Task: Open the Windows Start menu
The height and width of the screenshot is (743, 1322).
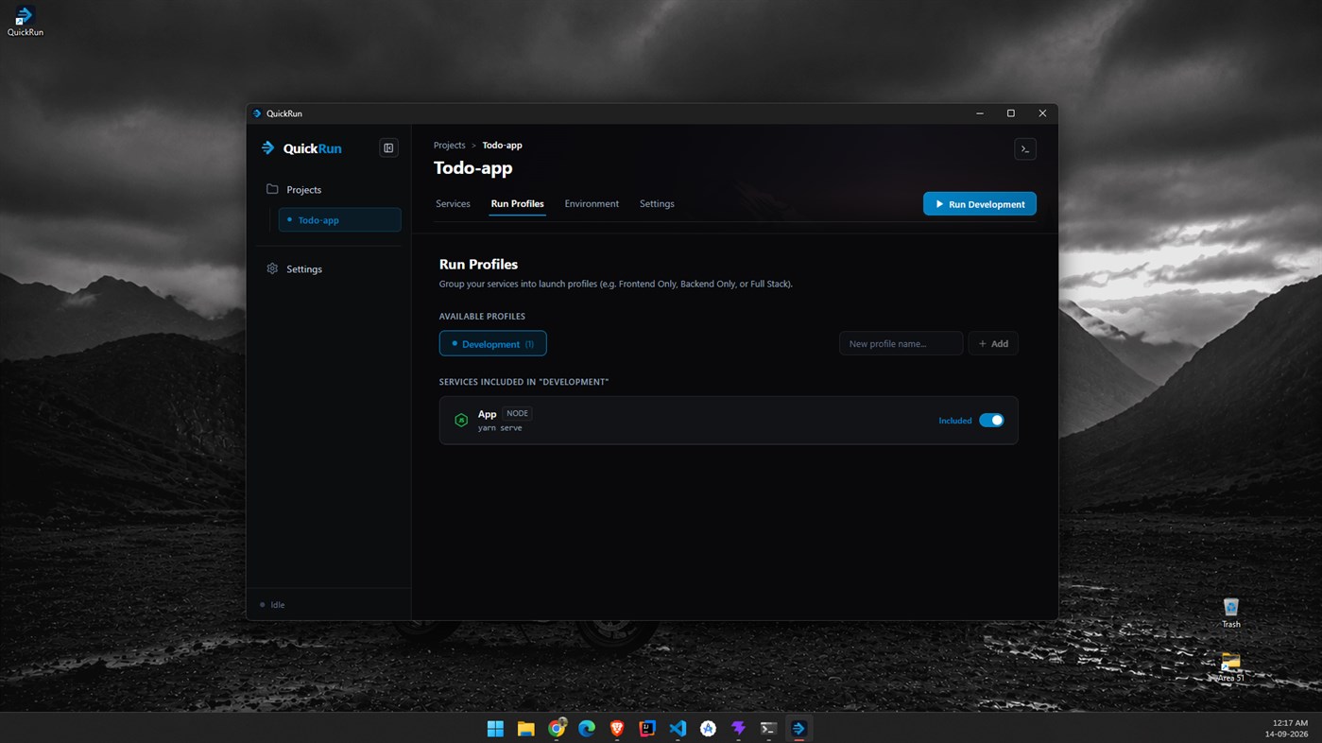Action: pos(495,729)
